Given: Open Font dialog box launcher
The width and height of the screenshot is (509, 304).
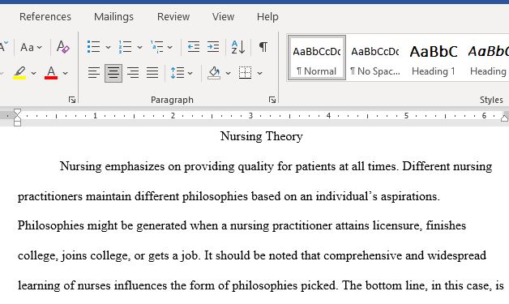Looking at the screenshot, I should (72, 100).
